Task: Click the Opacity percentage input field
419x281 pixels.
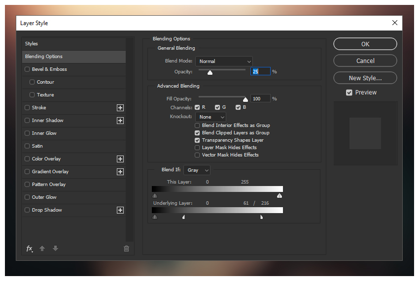Action: coord(260,71)
